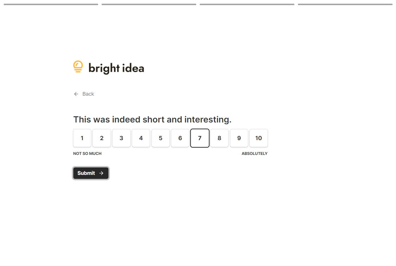Select rating 1 on the scale
Viewport: 396px width, 266px height.
[x=82, y=138]
